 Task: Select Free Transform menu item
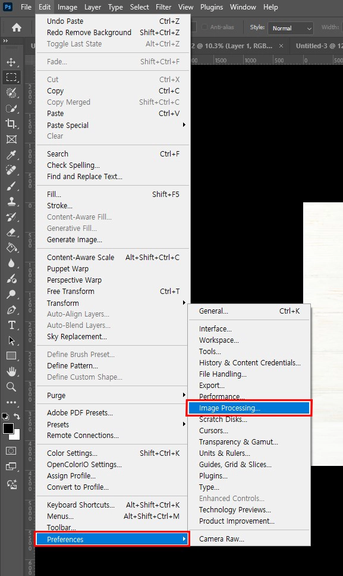[113, 292]
